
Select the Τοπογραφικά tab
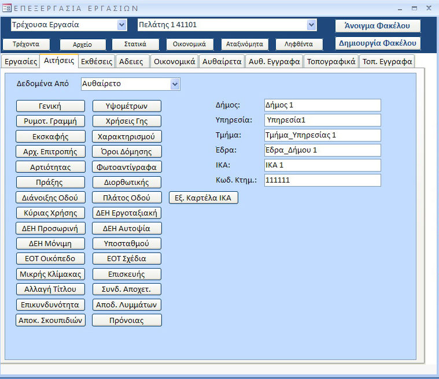pyautogui.click(x=331, y=62)
